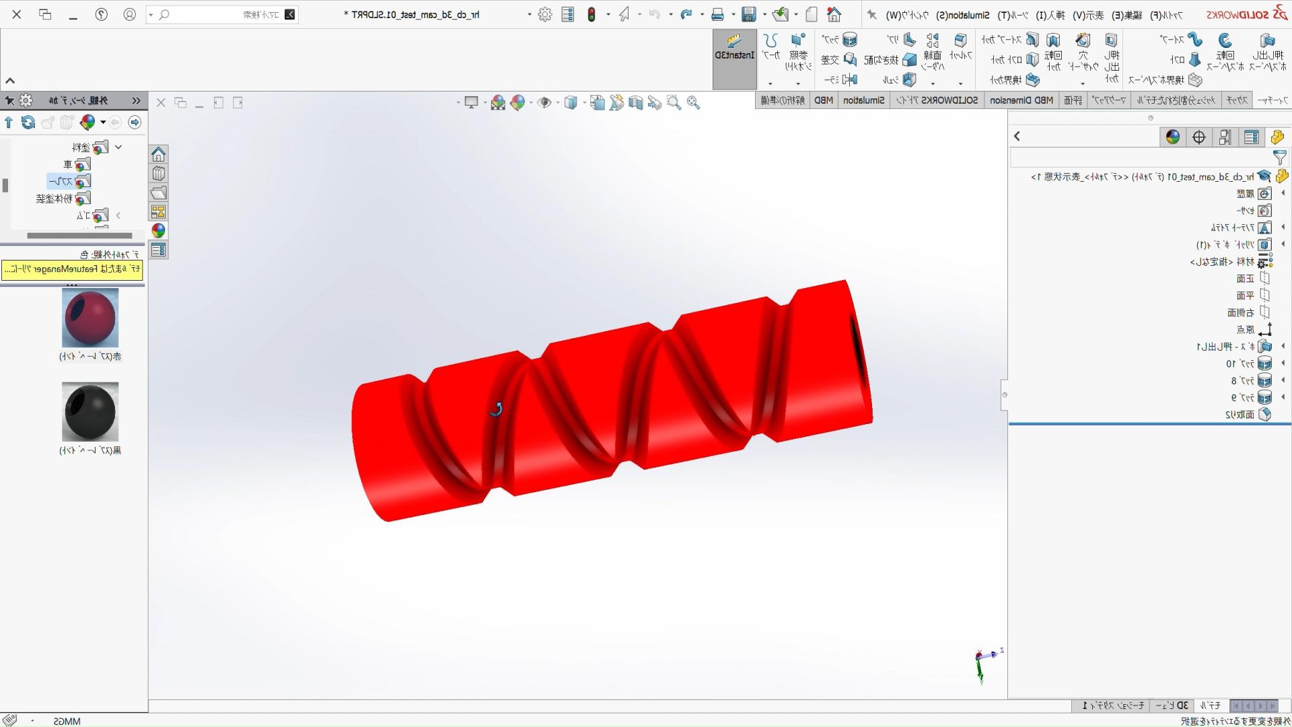Click the 抜き勾配 (Draft) icon
The width and height of the screenshot is (1292, 727).
909,60
